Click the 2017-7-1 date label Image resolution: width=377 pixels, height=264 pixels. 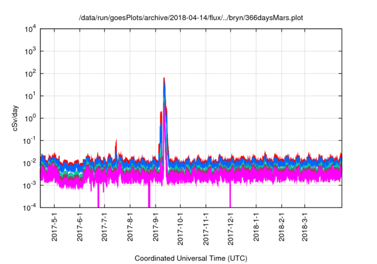click(105, 227)
